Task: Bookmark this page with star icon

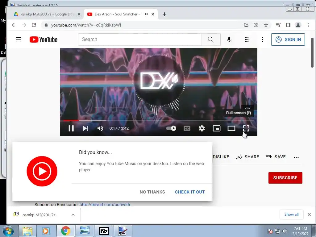Action: click(266, 25)
